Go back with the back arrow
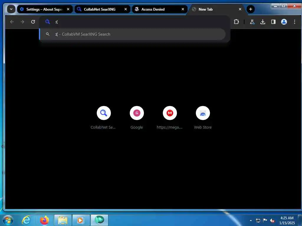This screenshot has width=302, height=226. coord(12,22)
